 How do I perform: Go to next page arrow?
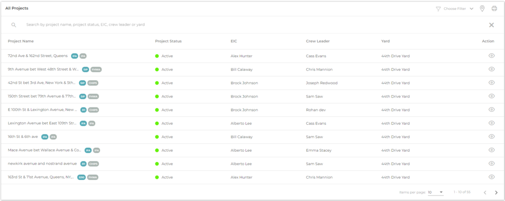click(x=496, y=192)
